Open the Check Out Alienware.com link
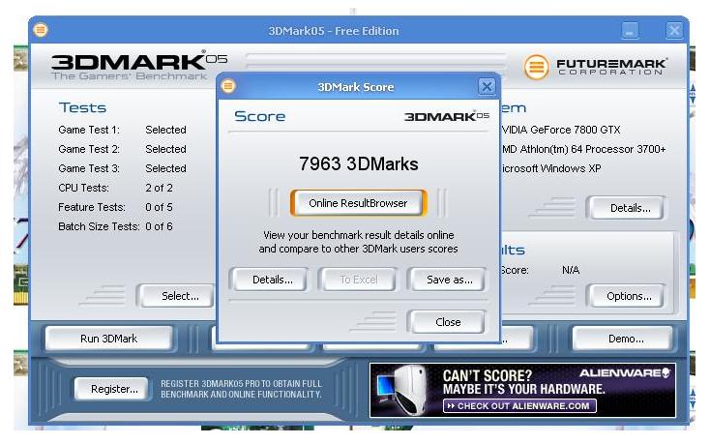Image resolution: width=710 pixels, height=444 pixels. [519, 405]
